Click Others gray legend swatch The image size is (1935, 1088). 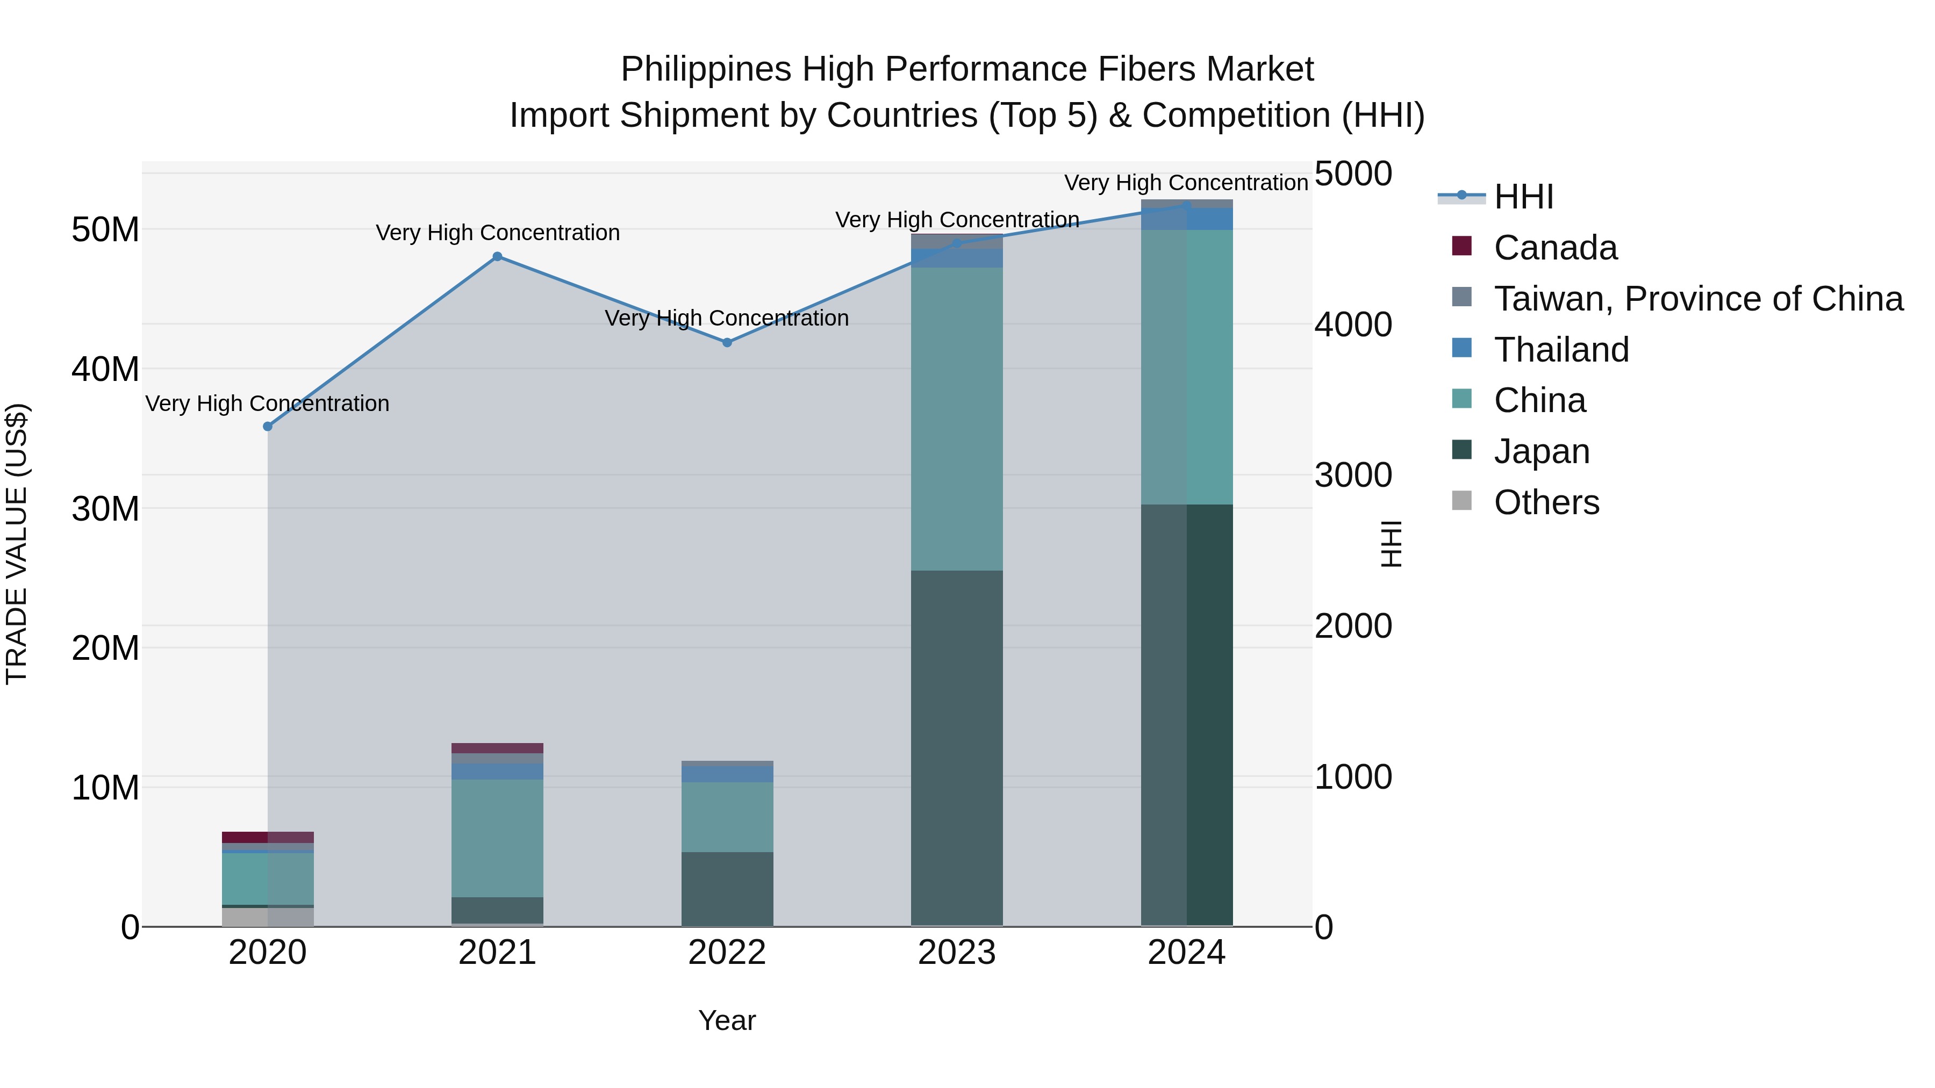tap(1462, 501)
